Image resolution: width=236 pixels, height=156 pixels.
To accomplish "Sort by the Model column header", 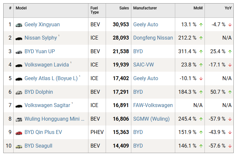I will tap(21, 8).
